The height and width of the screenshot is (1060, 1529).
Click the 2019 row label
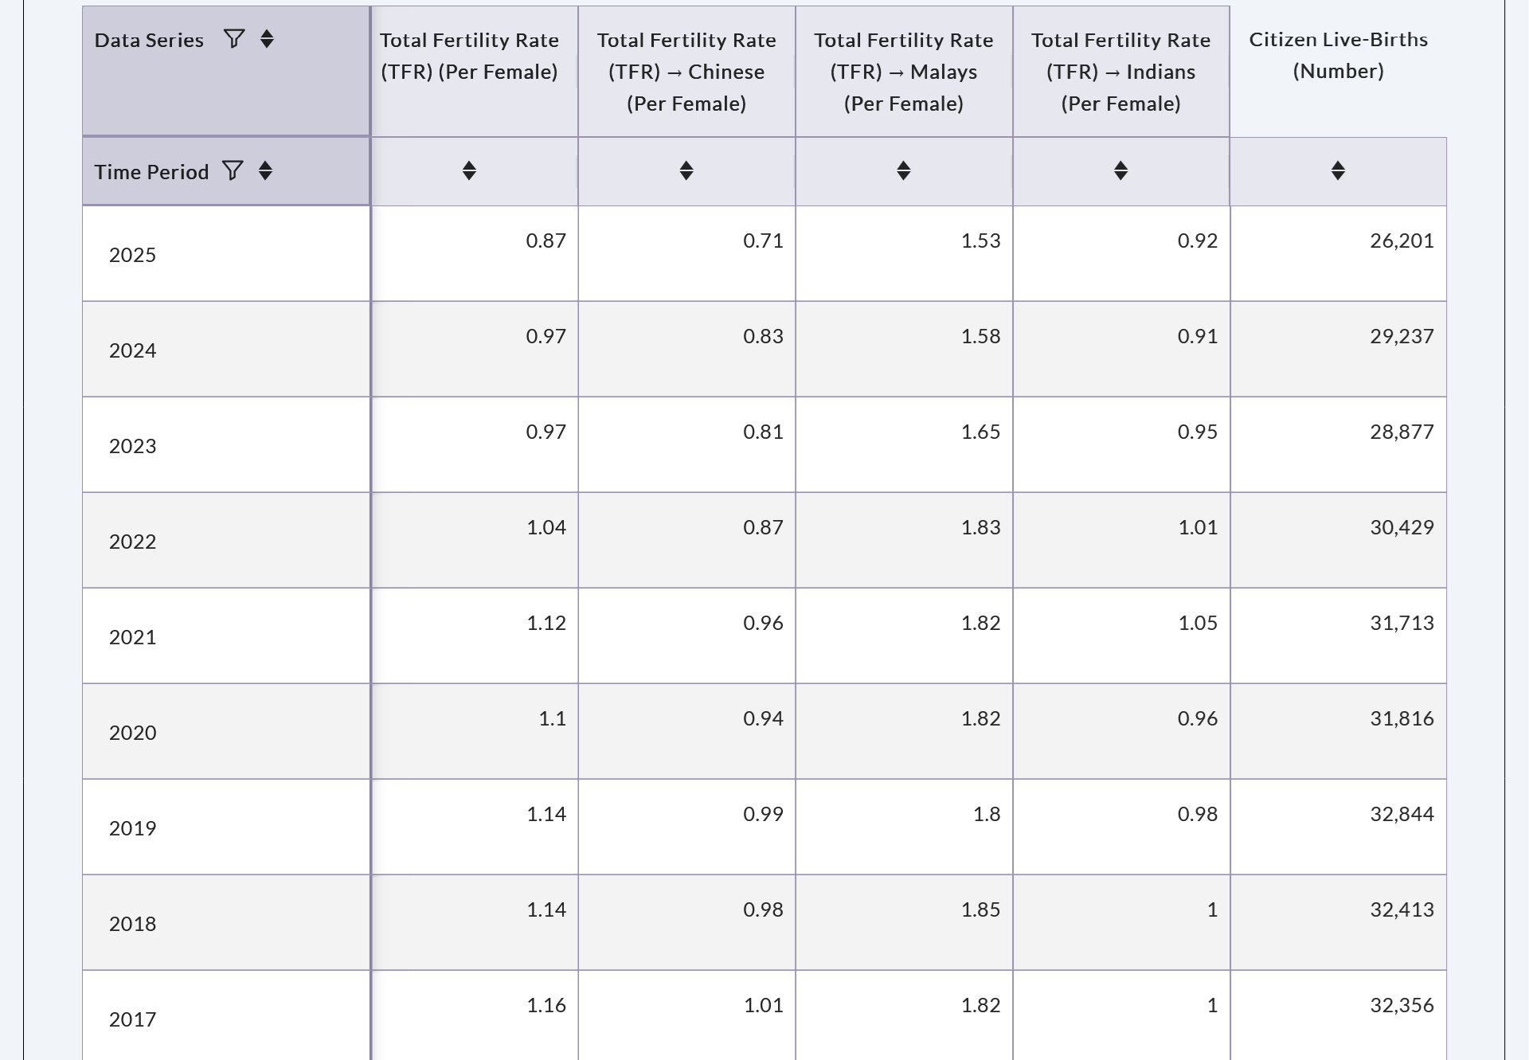pos(132,828)
